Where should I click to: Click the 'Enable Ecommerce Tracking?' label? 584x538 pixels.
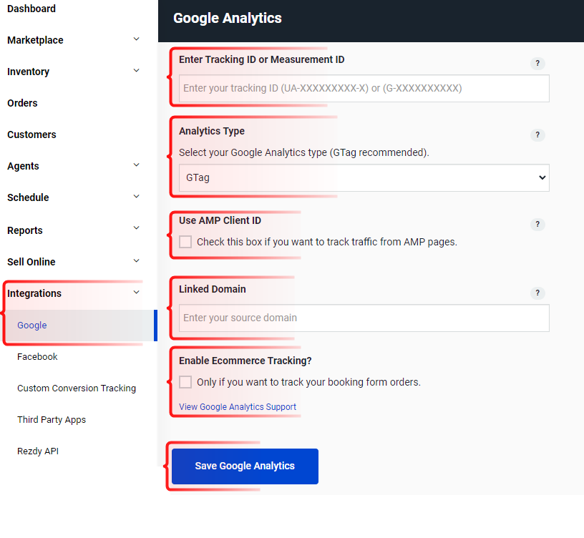tap(245, 361)
